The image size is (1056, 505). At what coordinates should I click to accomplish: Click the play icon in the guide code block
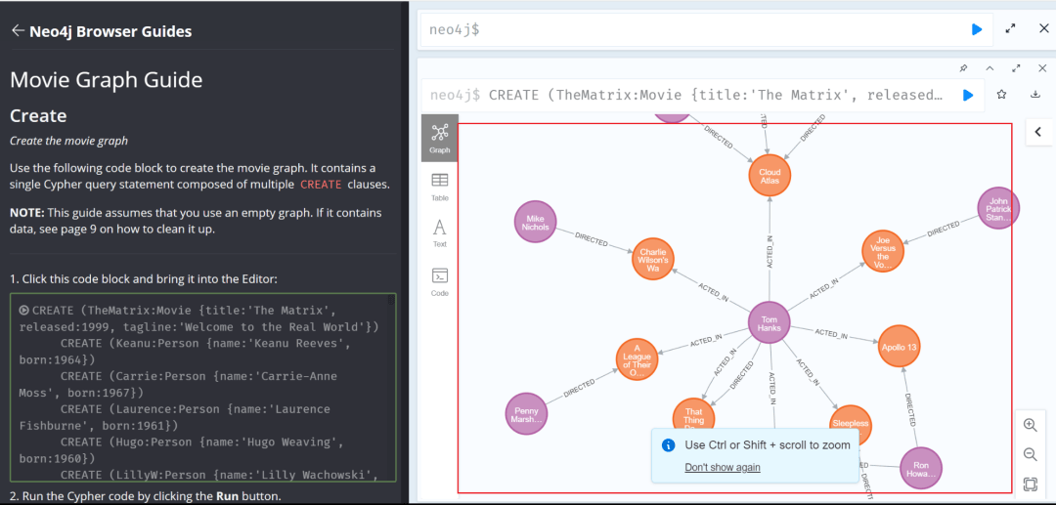point(24,310)
